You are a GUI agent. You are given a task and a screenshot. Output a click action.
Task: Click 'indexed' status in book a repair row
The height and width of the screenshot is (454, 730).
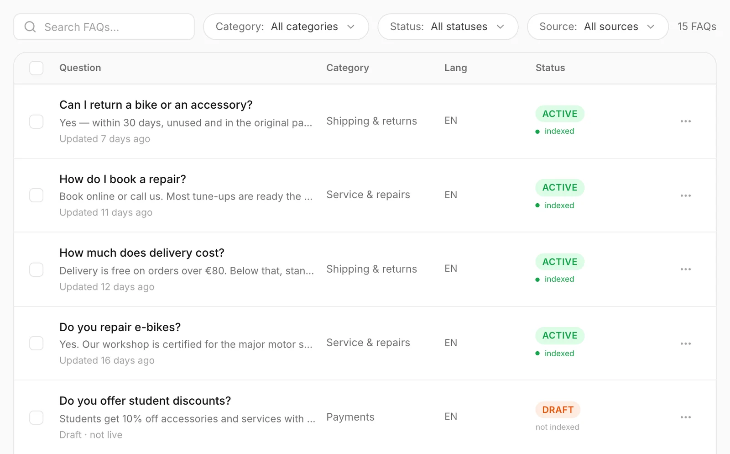555,206
